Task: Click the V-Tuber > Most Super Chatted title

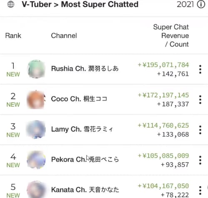Action: coord(80,5)
